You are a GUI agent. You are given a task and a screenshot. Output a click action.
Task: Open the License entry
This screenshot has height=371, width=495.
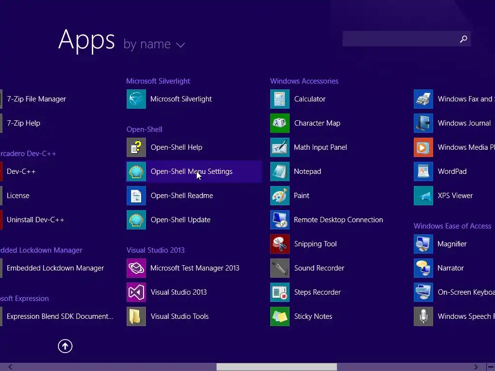point(18,196)
